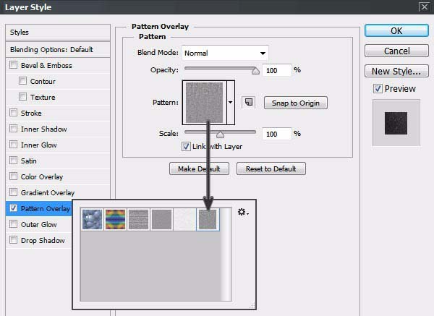Viewport: 434px width, 316px height.
Task: Select the Inner Glow style label
Action: pyautogui.click(x=39, y=145)
